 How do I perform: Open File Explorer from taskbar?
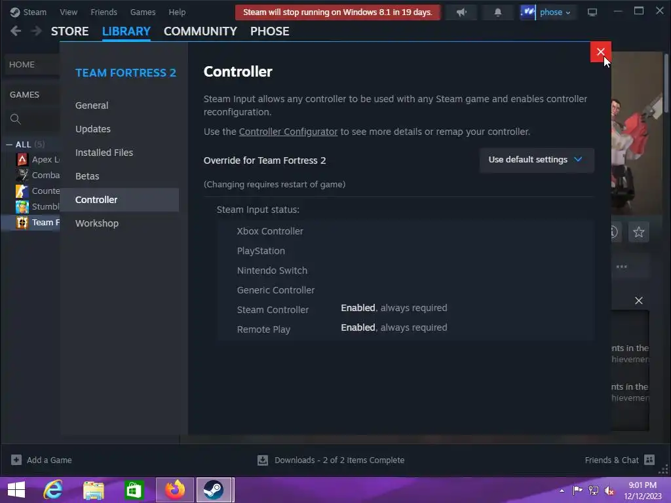point(93,490)
